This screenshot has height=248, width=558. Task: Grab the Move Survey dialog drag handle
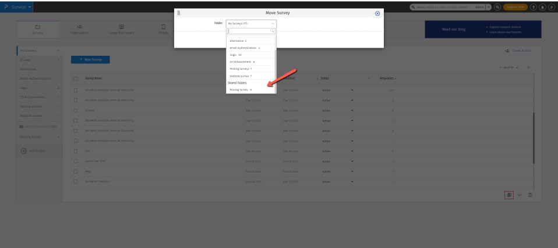[179, 13]
